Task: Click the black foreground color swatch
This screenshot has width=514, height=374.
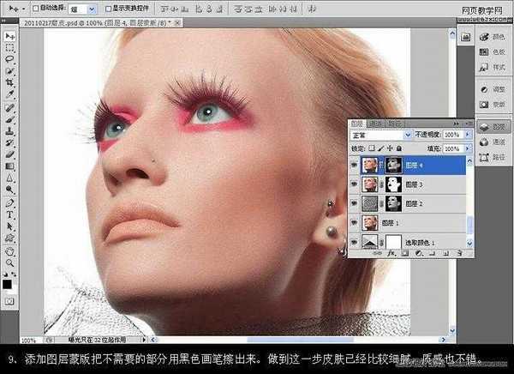Action: point(7,284)
